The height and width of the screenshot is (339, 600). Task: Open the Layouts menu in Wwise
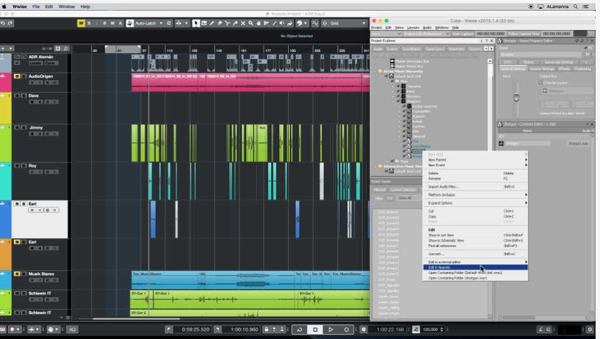[413, 28]
